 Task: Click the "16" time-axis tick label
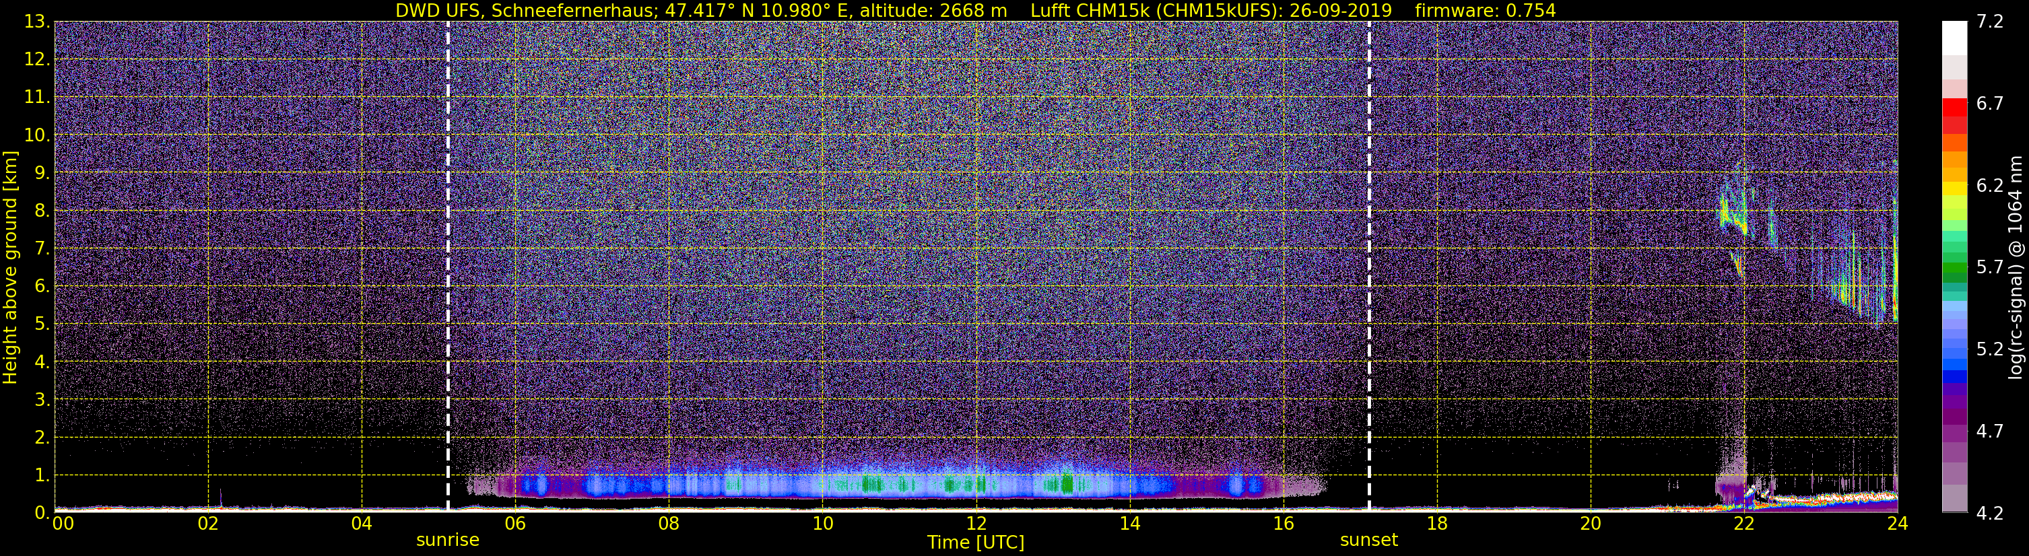coord(1283,524)
